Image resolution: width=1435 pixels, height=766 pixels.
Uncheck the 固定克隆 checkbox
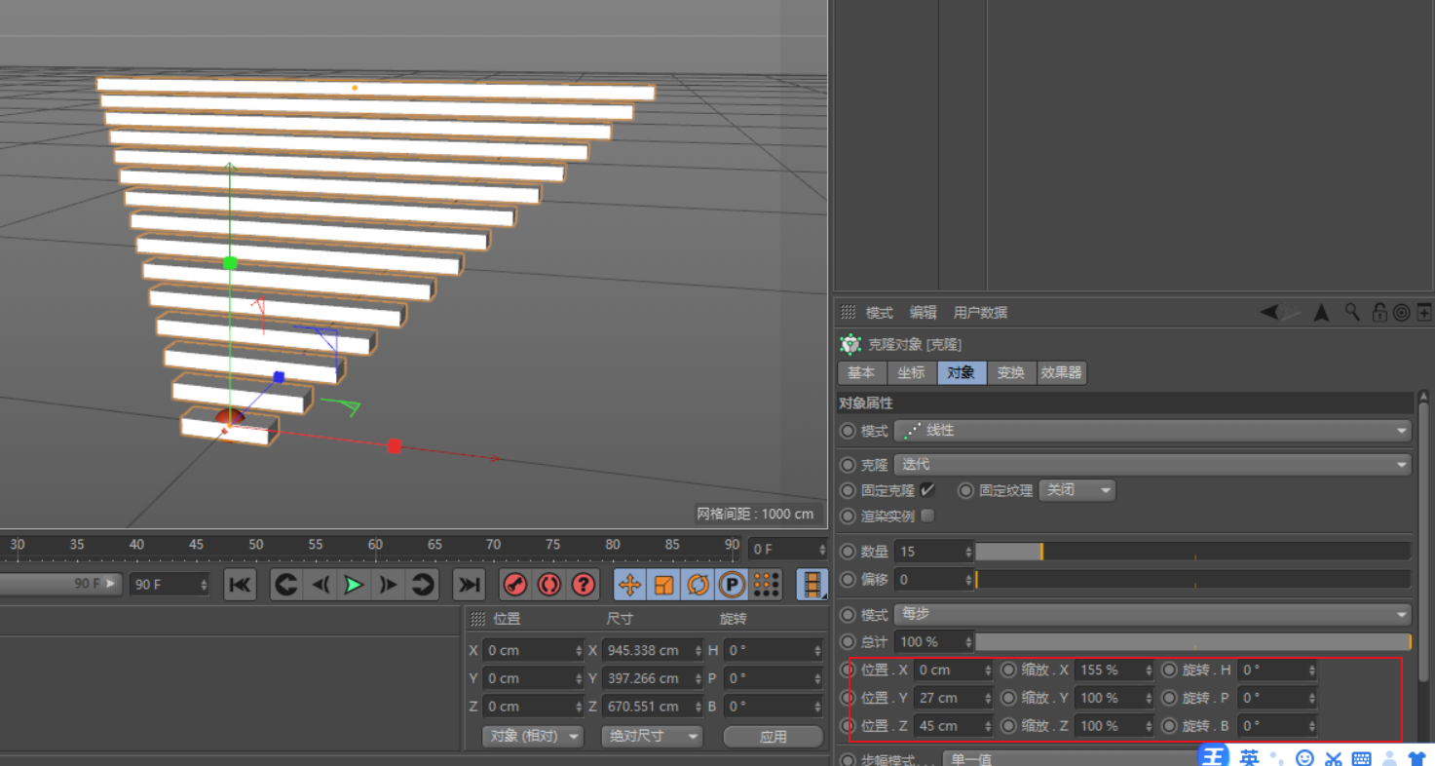pyautogui.click(x=928, y=490)
